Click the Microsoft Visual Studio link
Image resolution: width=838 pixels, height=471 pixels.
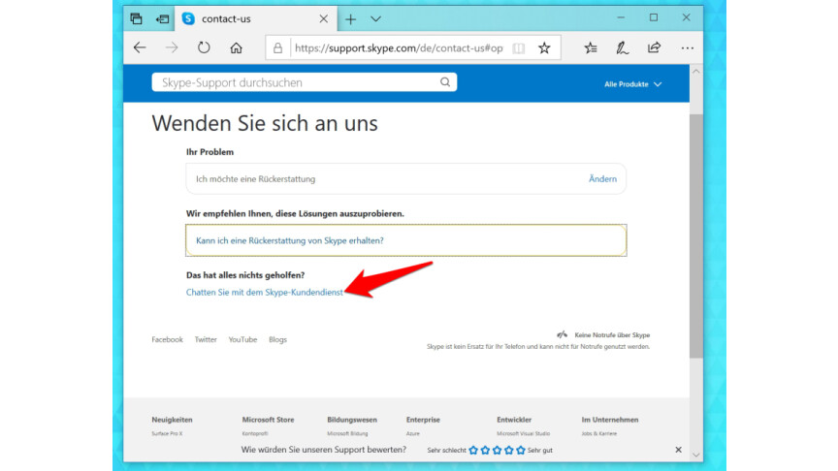click(x=523, y=433)
